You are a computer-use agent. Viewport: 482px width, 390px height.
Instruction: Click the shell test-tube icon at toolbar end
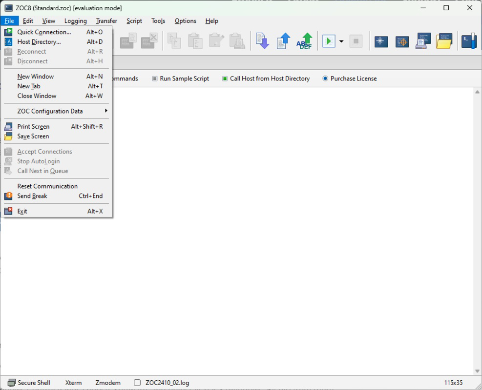point(469,41)
